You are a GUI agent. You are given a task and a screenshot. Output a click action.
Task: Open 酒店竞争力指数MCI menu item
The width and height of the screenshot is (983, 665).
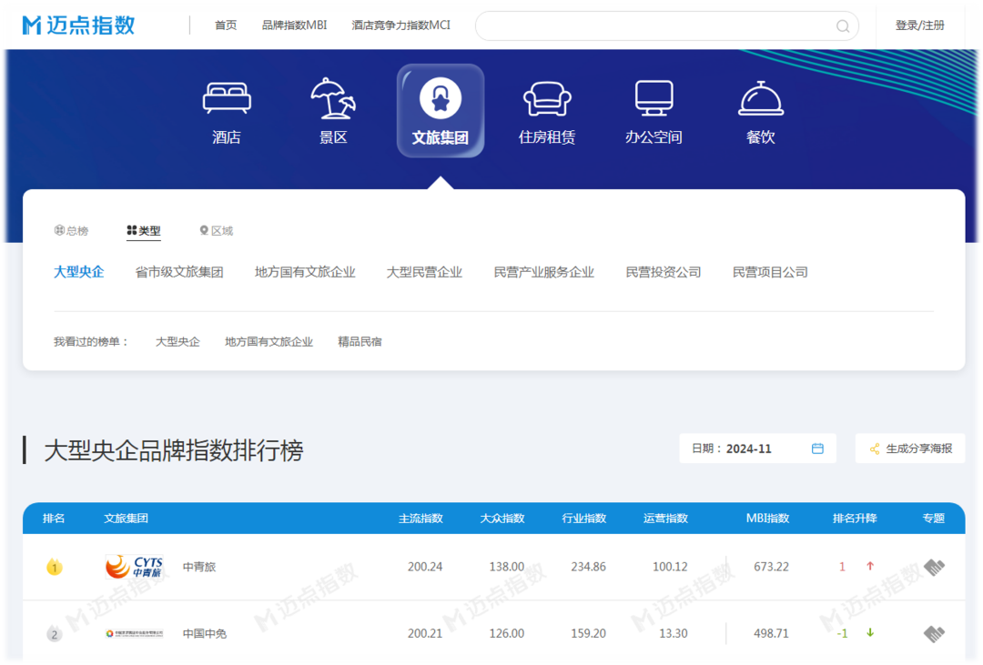click(400, 25)
